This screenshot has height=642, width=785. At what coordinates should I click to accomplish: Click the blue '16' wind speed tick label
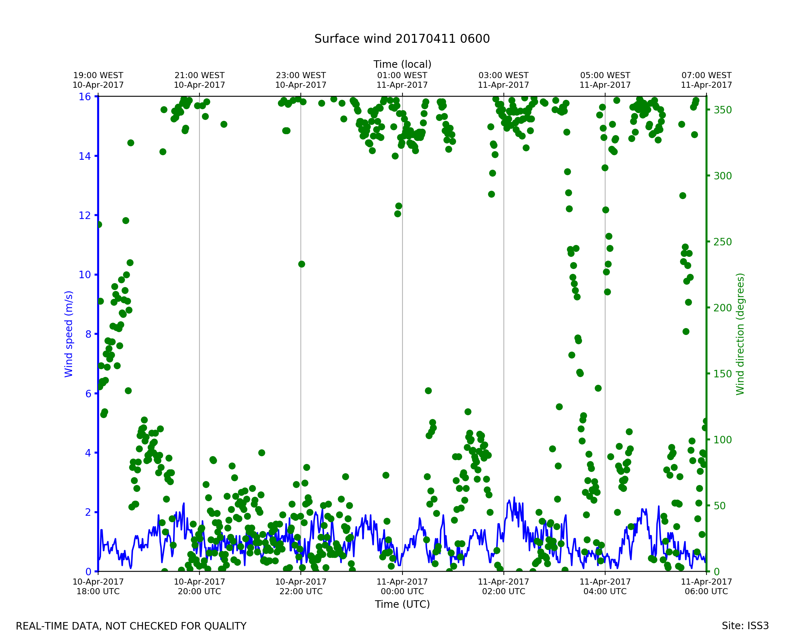pos(85,97)
